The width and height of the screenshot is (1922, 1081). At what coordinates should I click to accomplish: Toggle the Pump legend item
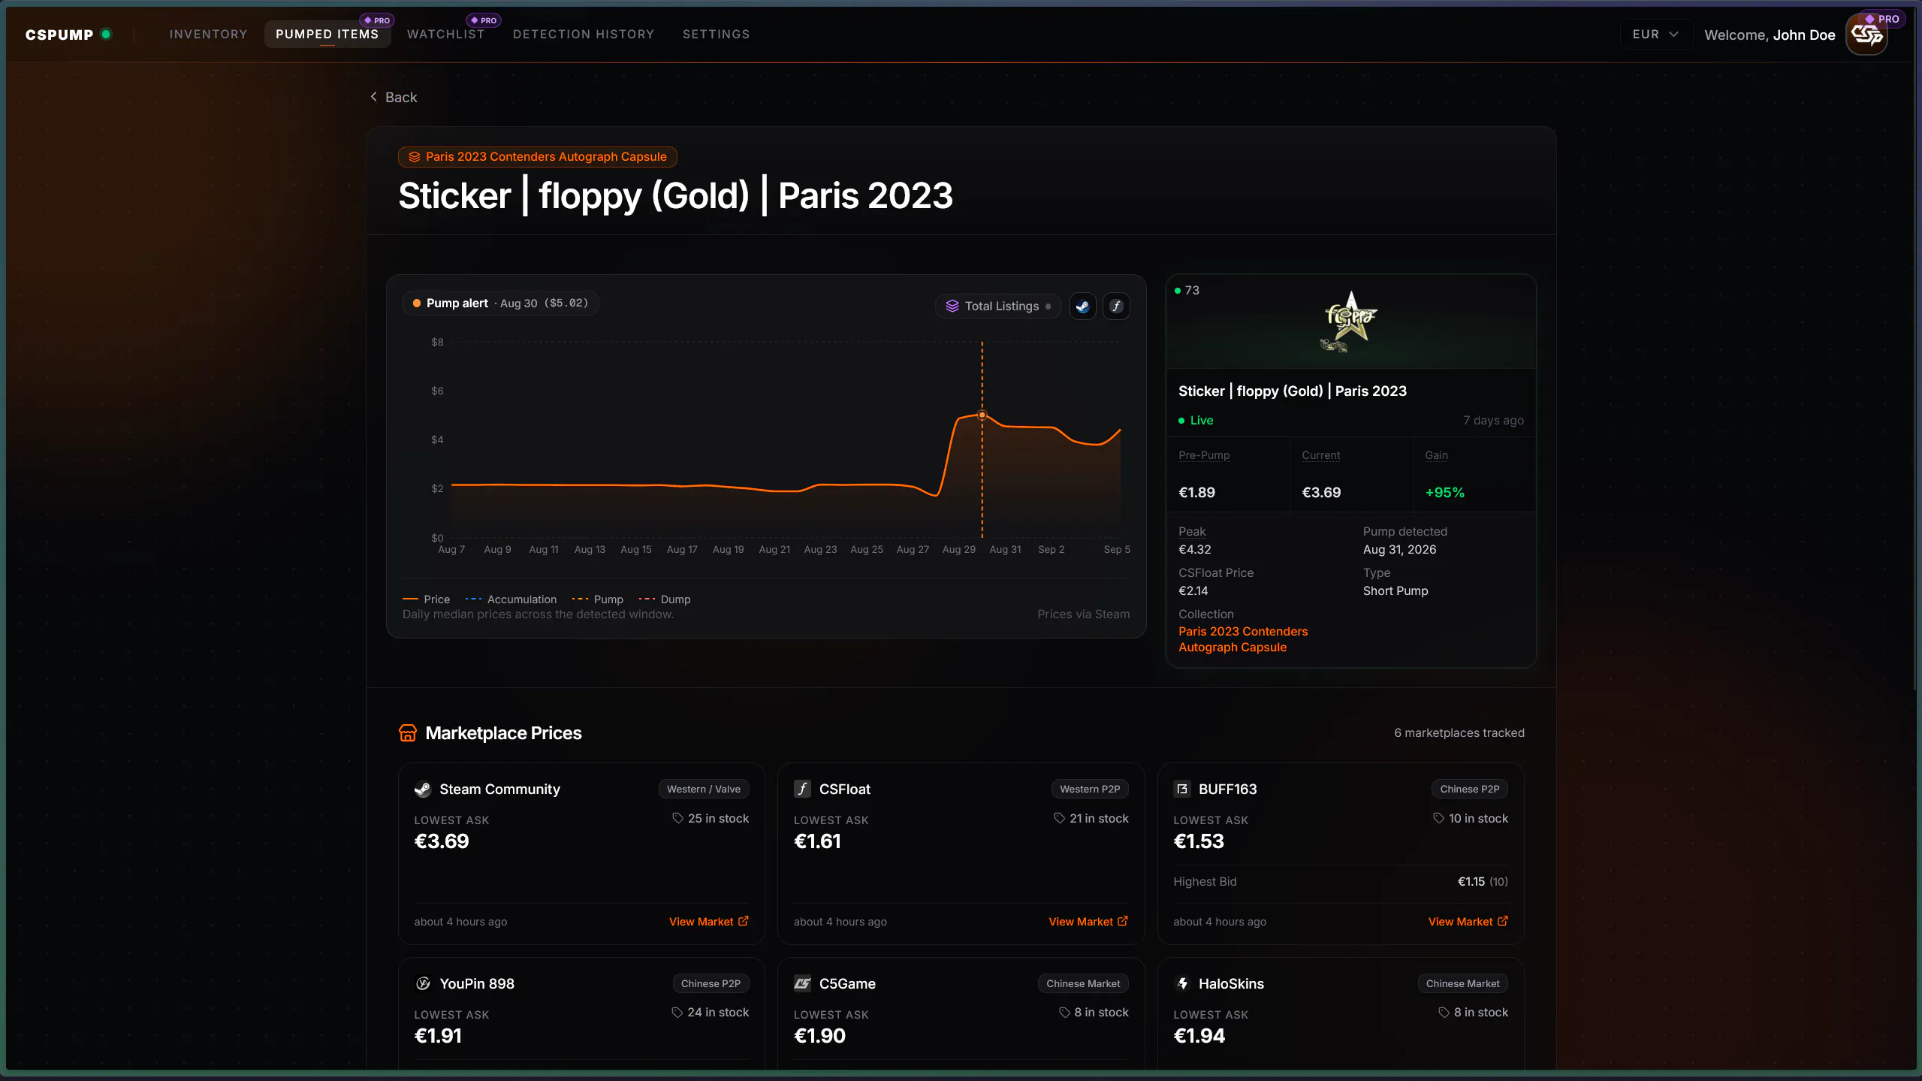click(597, 599)
